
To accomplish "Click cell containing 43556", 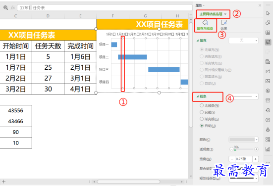I will click(x=16, y=110).
